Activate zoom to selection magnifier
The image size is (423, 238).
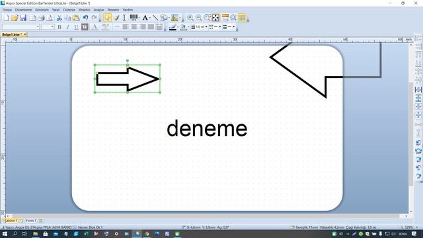point(207,18)
